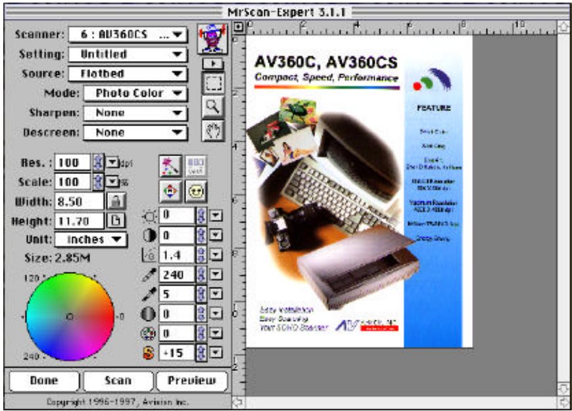This screenshot has width=572, height=411.
Task: Click the ruler origin box at preview corner
Action: coord(238,27)
